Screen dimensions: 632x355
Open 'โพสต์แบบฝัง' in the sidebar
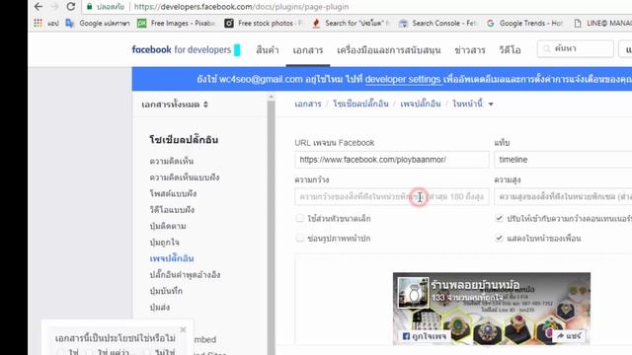[x=173, y=193]
